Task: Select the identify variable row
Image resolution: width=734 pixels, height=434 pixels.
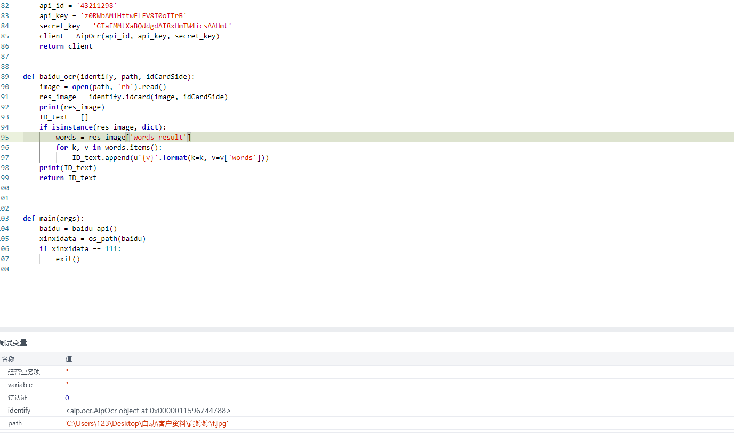Action: [19, 410]
